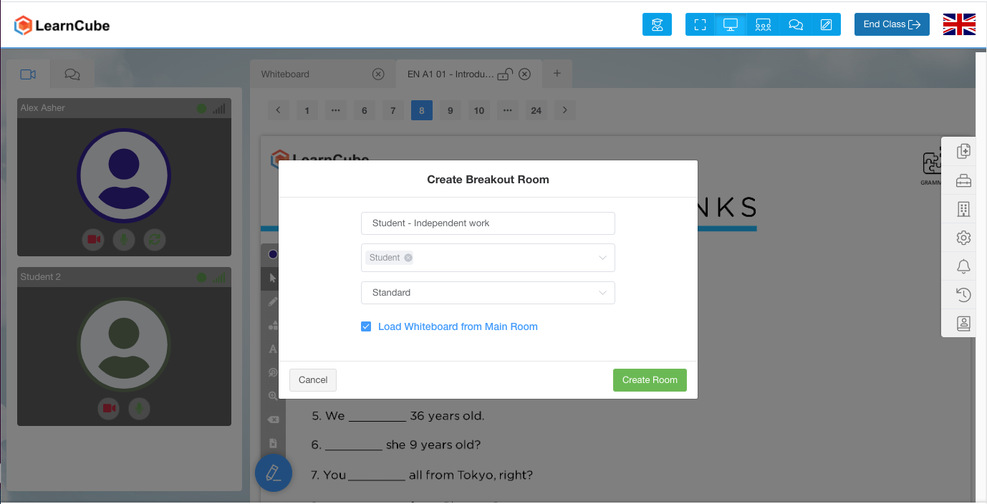Click the blue pencil floating button
Image resolution: width=987 pixels, height=504 pixels.
(273, 472)
